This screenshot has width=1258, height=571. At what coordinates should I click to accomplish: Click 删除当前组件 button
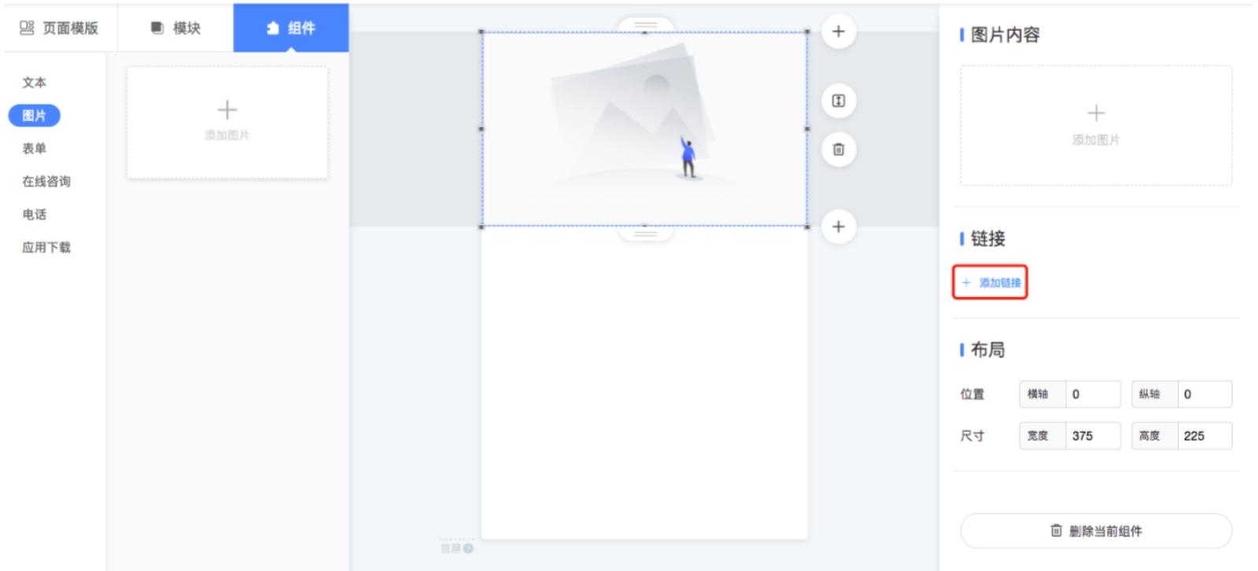[1096, 531]
